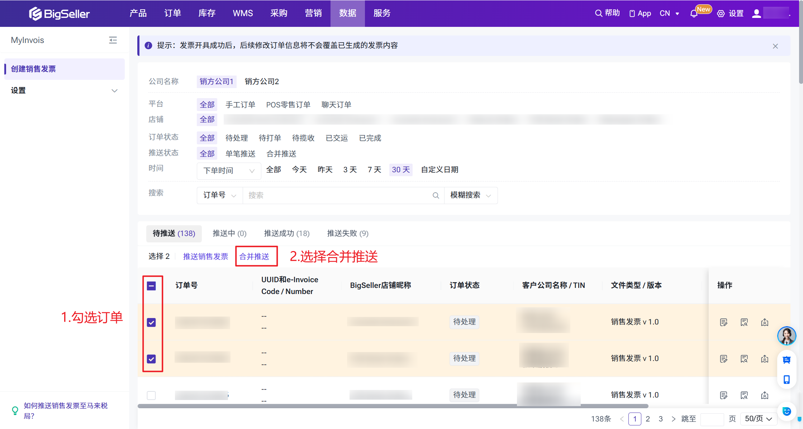803x429 pixels.
Task: Click the search magnifier icon in search box
Action: tap(436, 196)
